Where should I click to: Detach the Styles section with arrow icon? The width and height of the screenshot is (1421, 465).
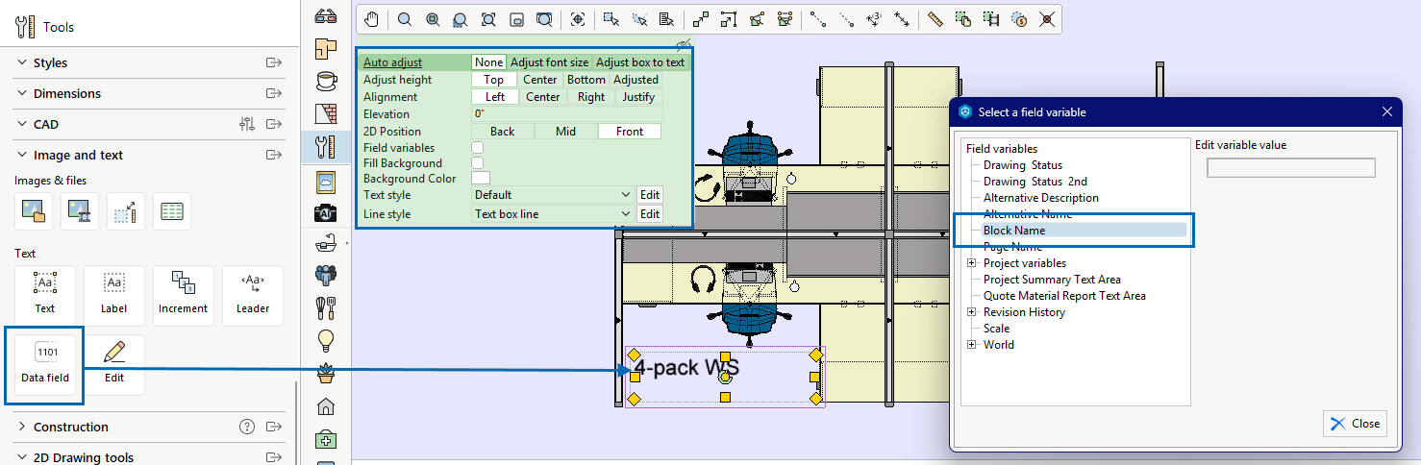274,62
